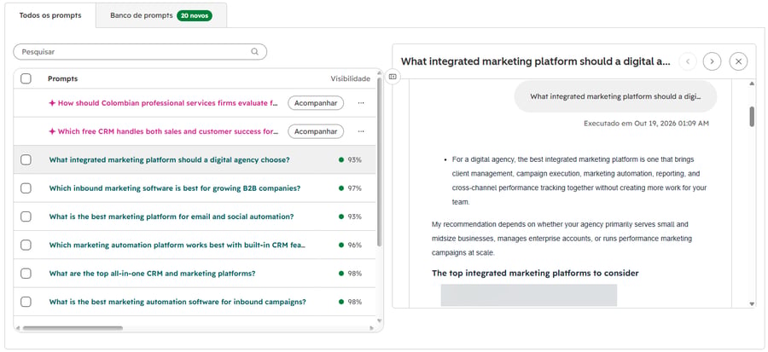Click Acompanhar for Colombian professional services prompt
Viewport: 768px width, 352px height.
[x=316, y=103]
